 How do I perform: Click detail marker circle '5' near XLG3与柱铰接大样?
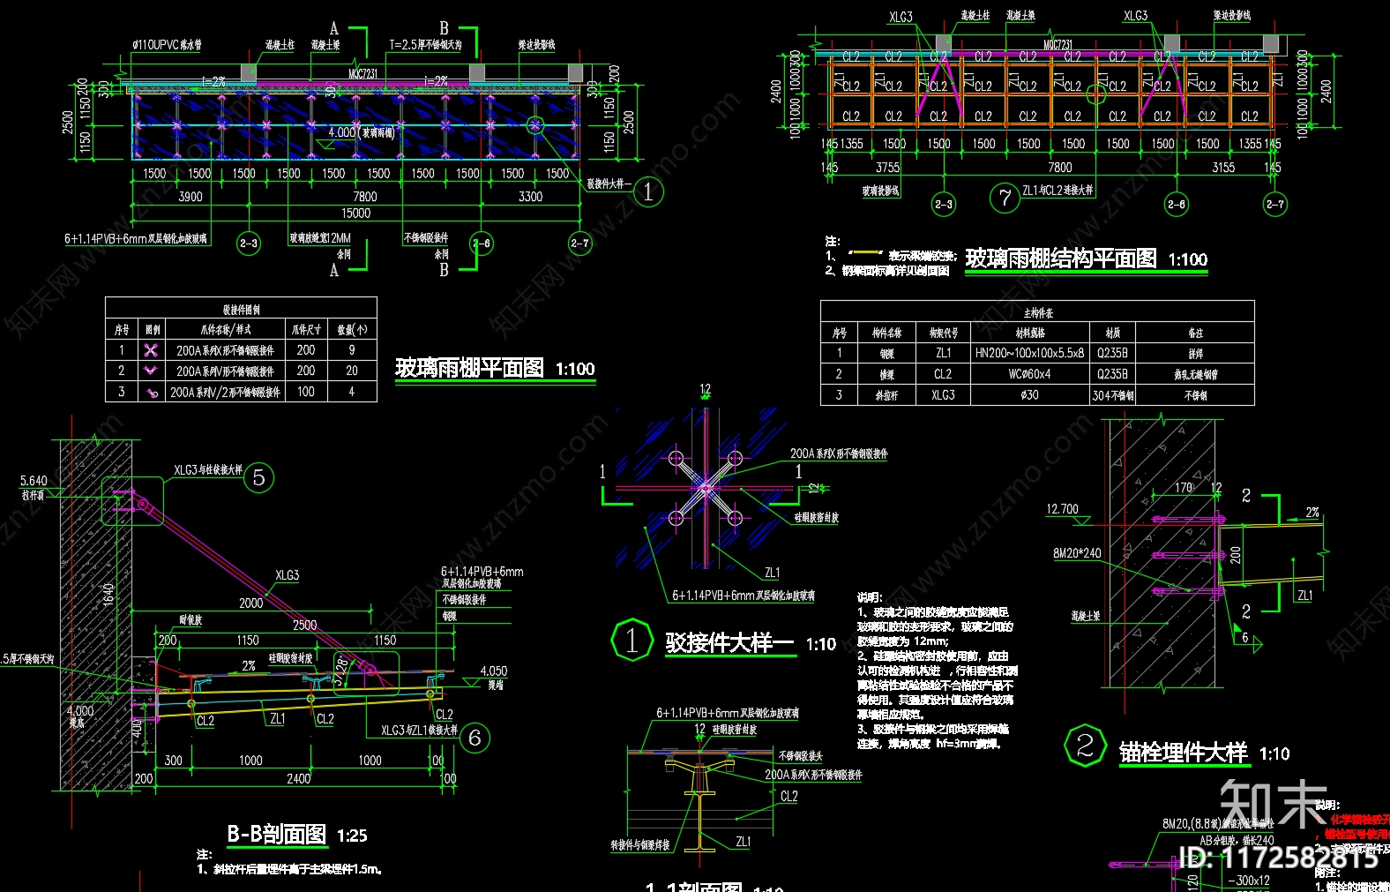click(258, 477)
